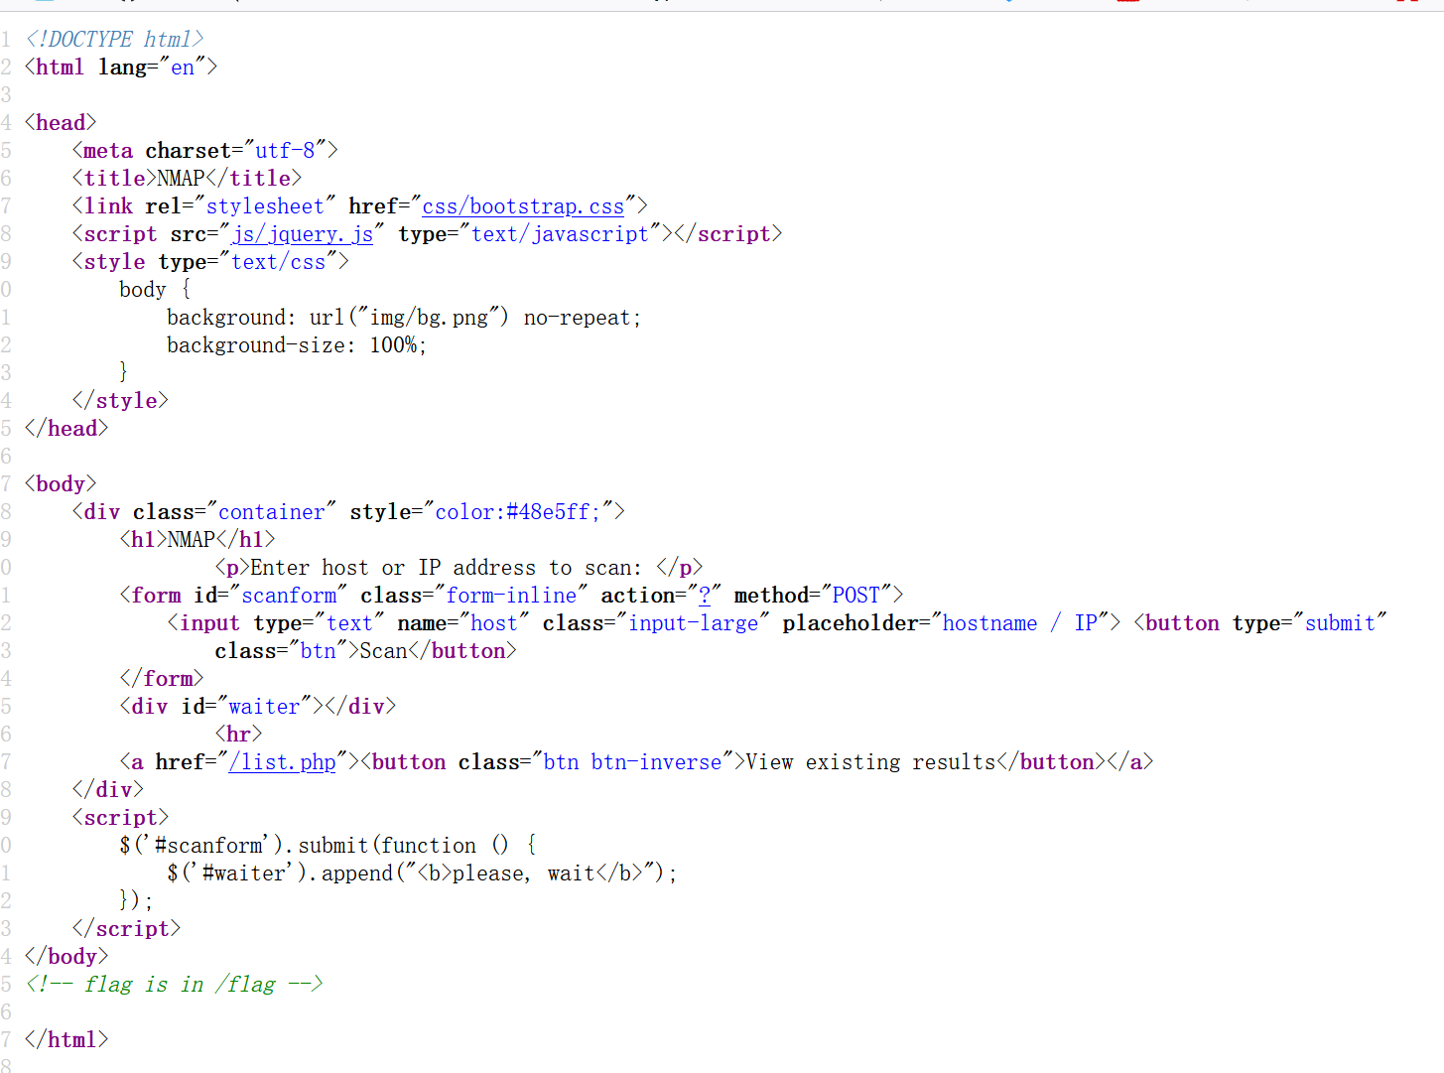Screen dimensions: 1444x1073
Task: Click the no-repeat; keyword
Action: click(583, 318)
